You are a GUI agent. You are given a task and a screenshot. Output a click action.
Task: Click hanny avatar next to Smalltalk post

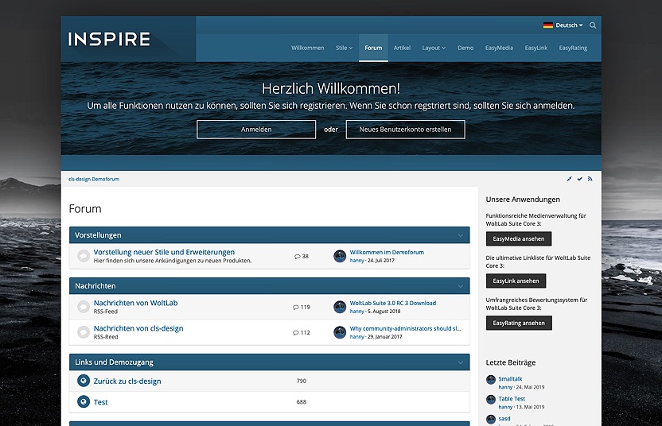(x=491, y=380)
